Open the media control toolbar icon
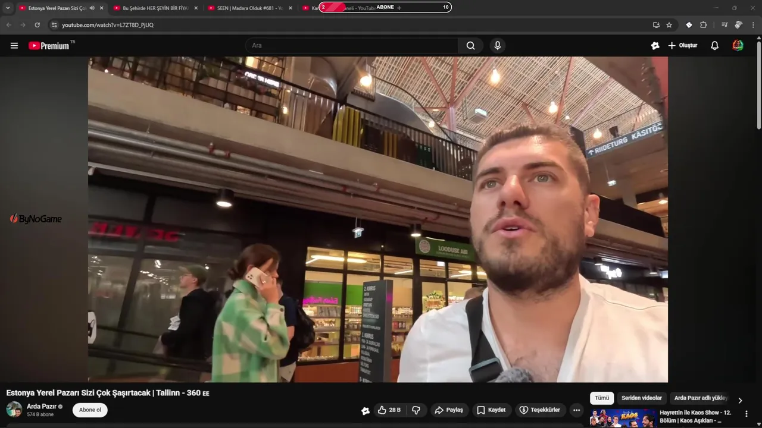The image size is (762, 428). tap(724, 25)
